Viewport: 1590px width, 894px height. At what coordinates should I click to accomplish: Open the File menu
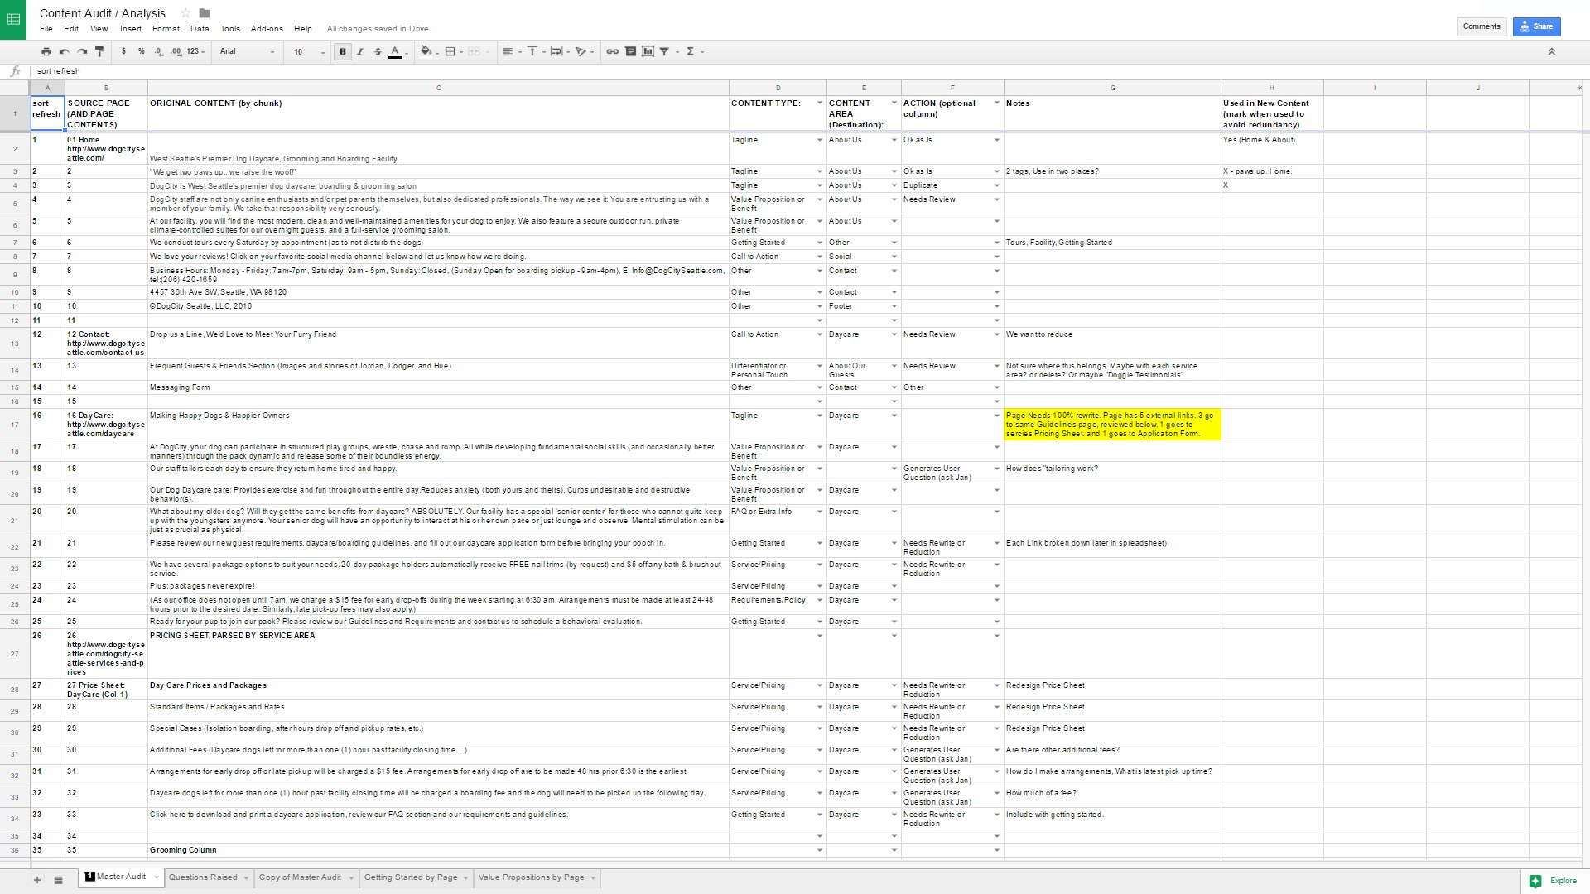tap(46, 29)
